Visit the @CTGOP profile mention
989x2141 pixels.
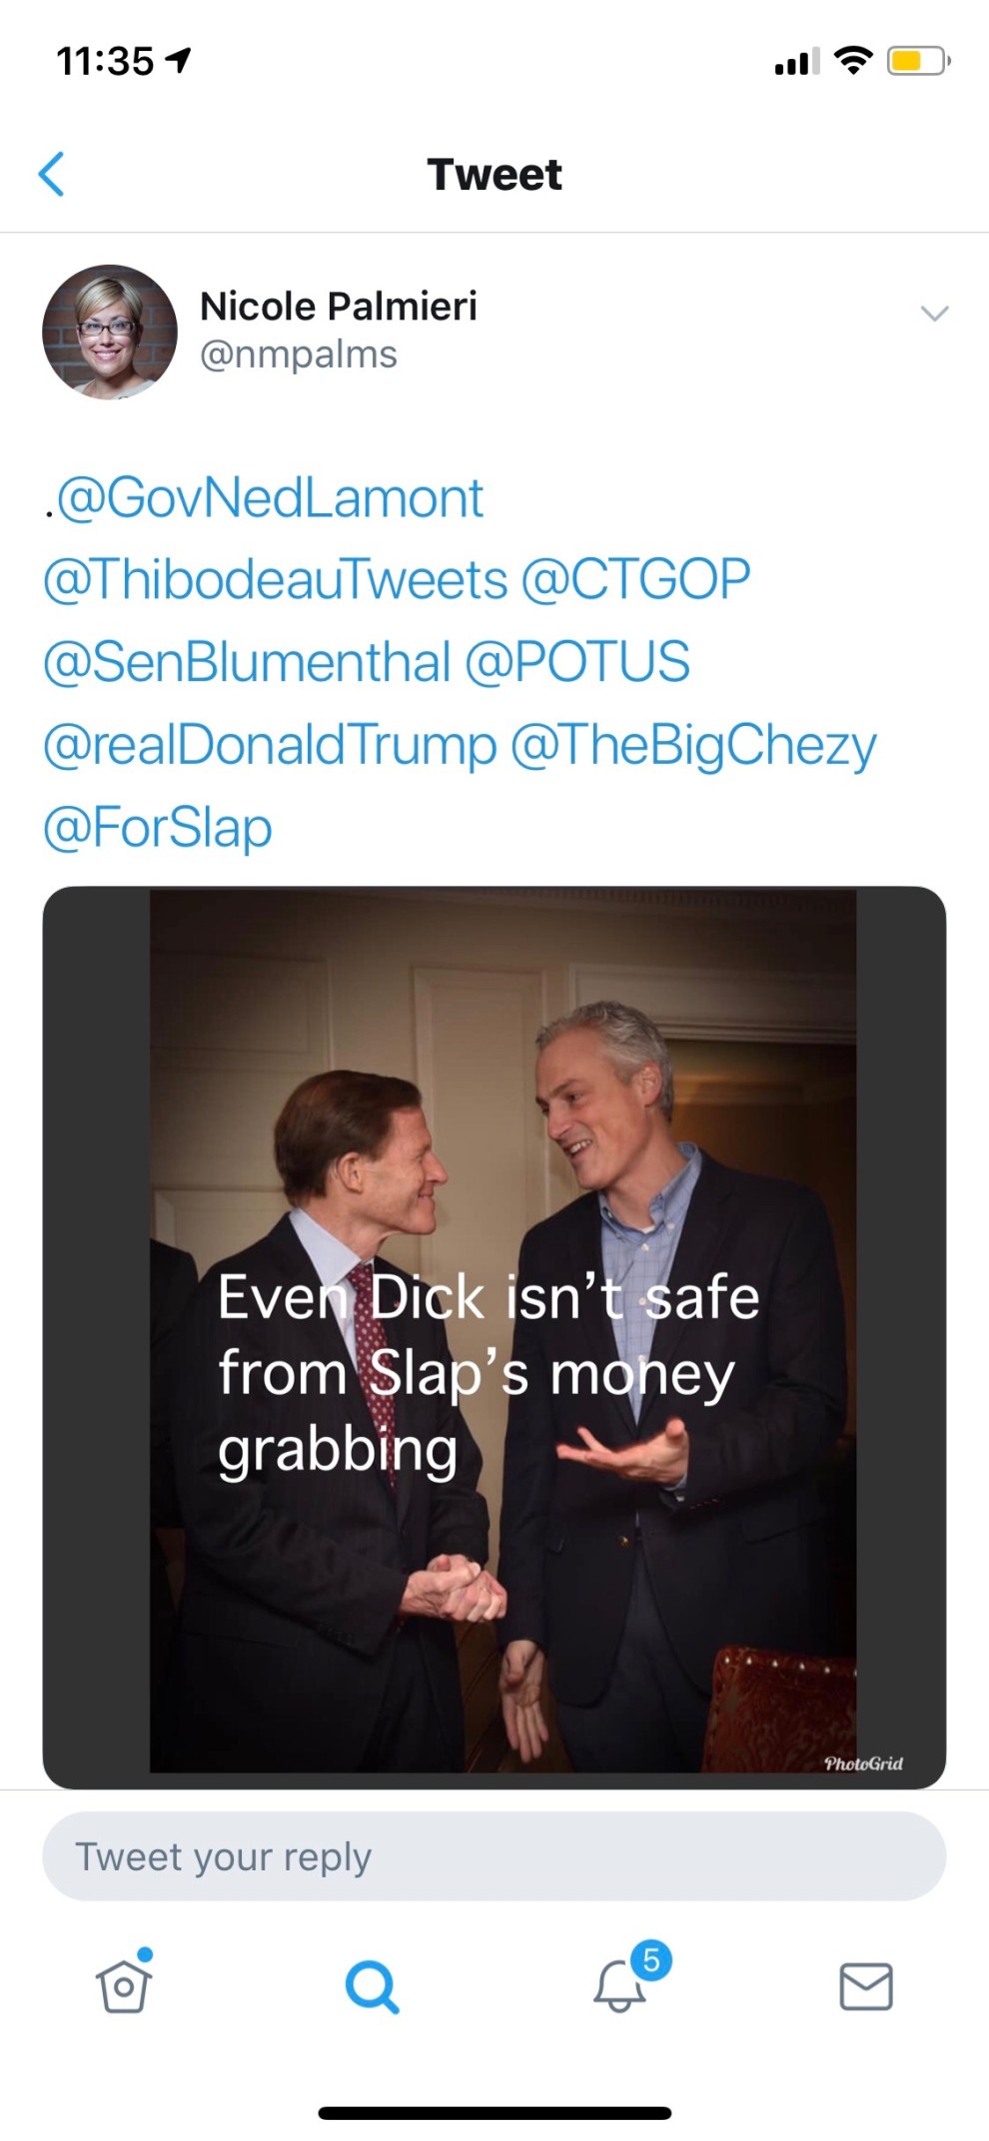635,580
